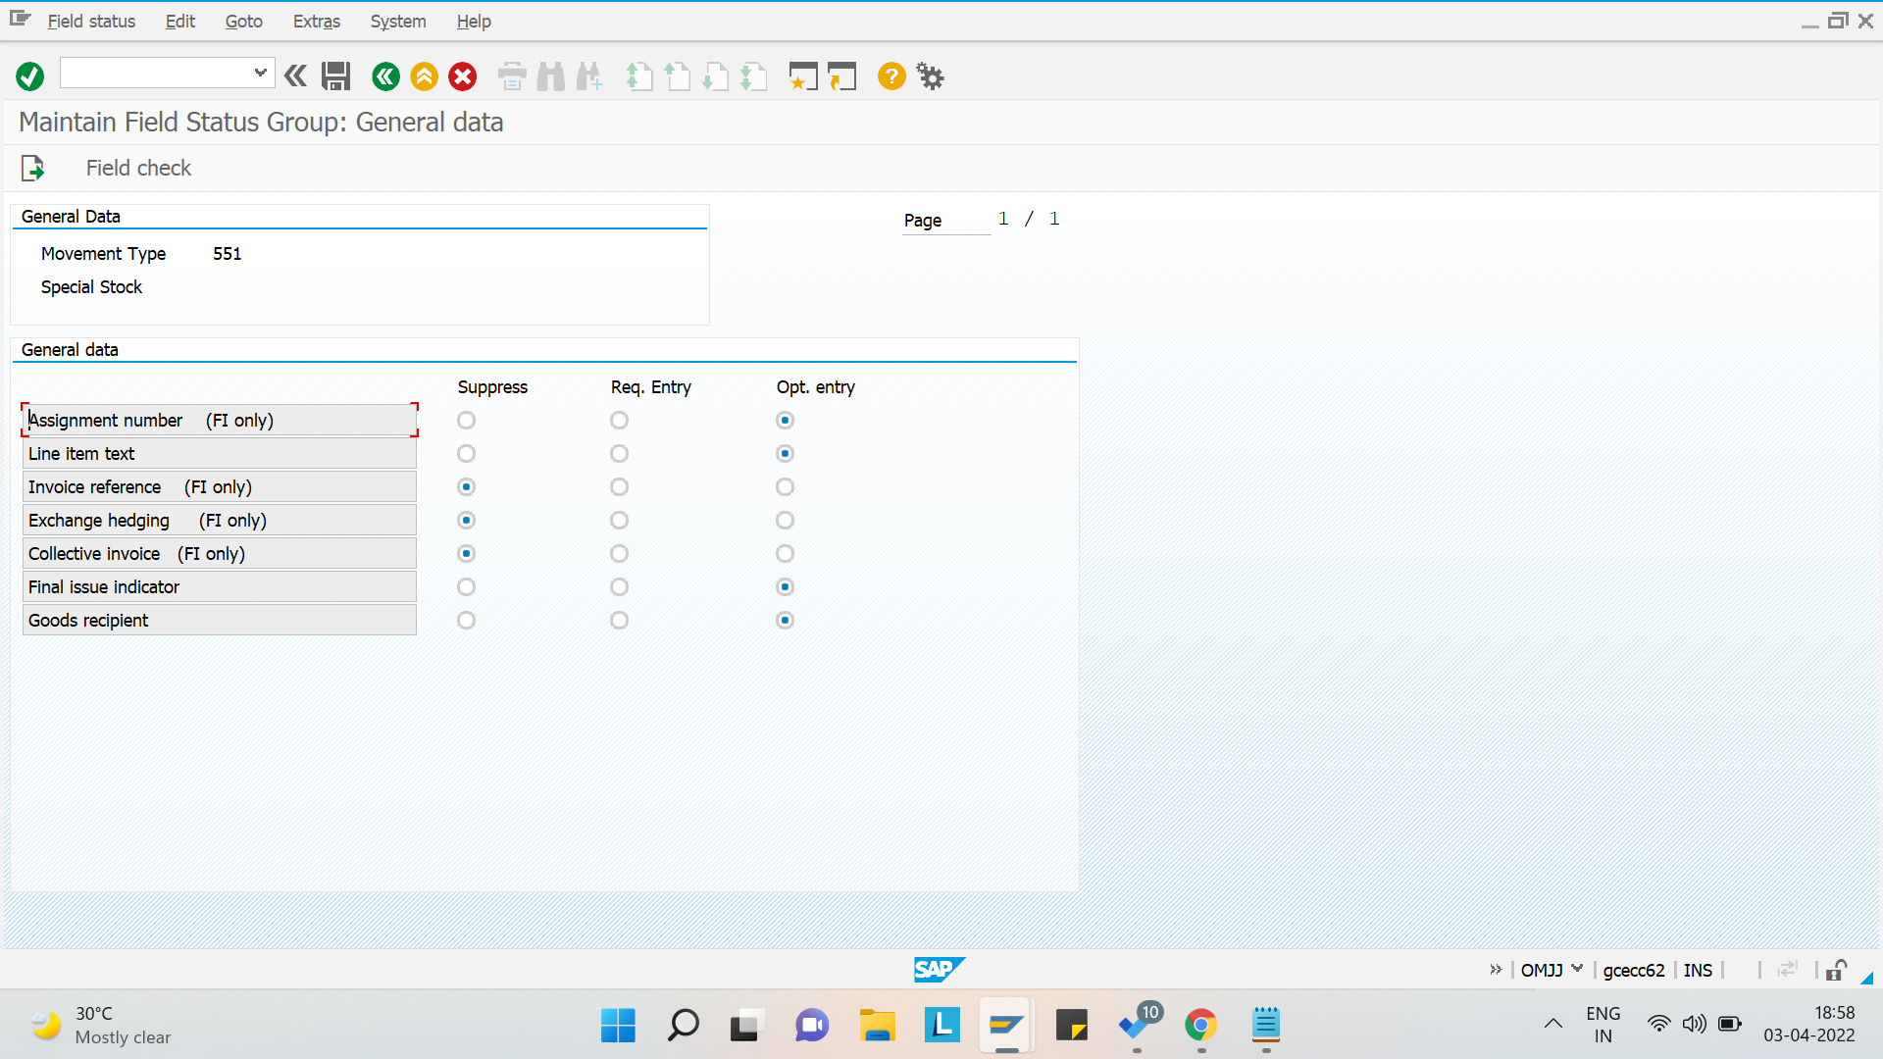Expand the command field dropdown arrow

pyautogui.click(x=260, y=73)
